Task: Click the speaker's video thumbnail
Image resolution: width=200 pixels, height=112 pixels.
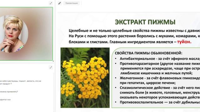Action: pyautogui.click(x=26, y=34)
